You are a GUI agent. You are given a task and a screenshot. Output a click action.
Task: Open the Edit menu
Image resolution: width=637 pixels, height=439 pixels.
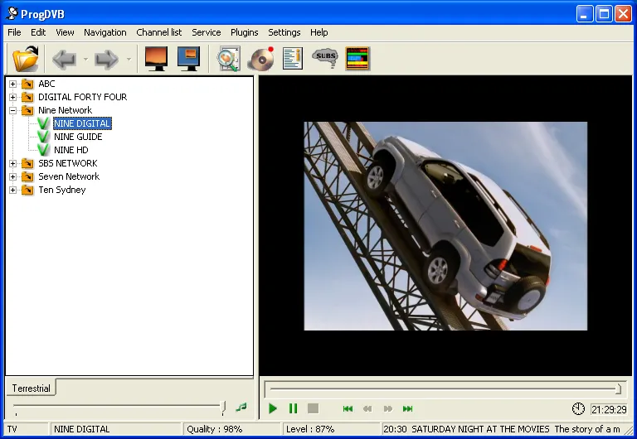pos(38,32)
